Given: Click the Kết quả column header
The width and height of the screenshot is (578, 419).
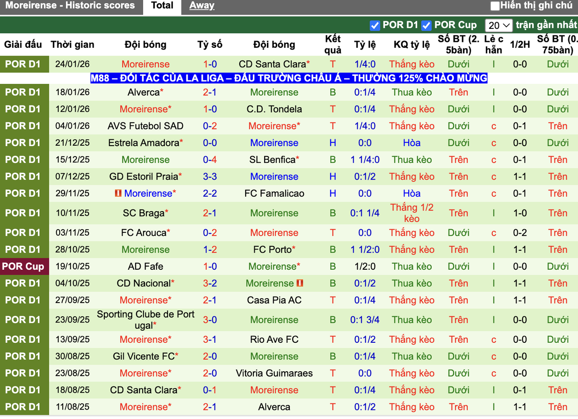Looking at the screenshot, I should click(333, 44).
